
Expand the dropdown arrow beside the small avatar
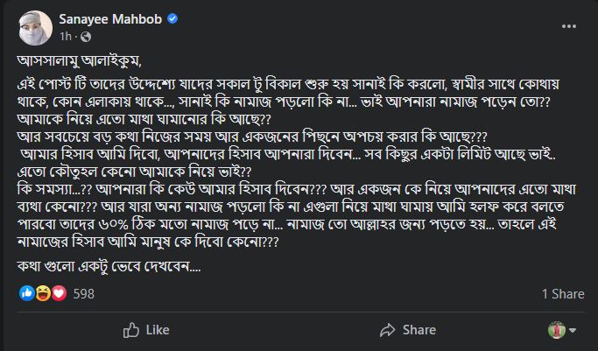pyautogui.click(x=573, y=330)
